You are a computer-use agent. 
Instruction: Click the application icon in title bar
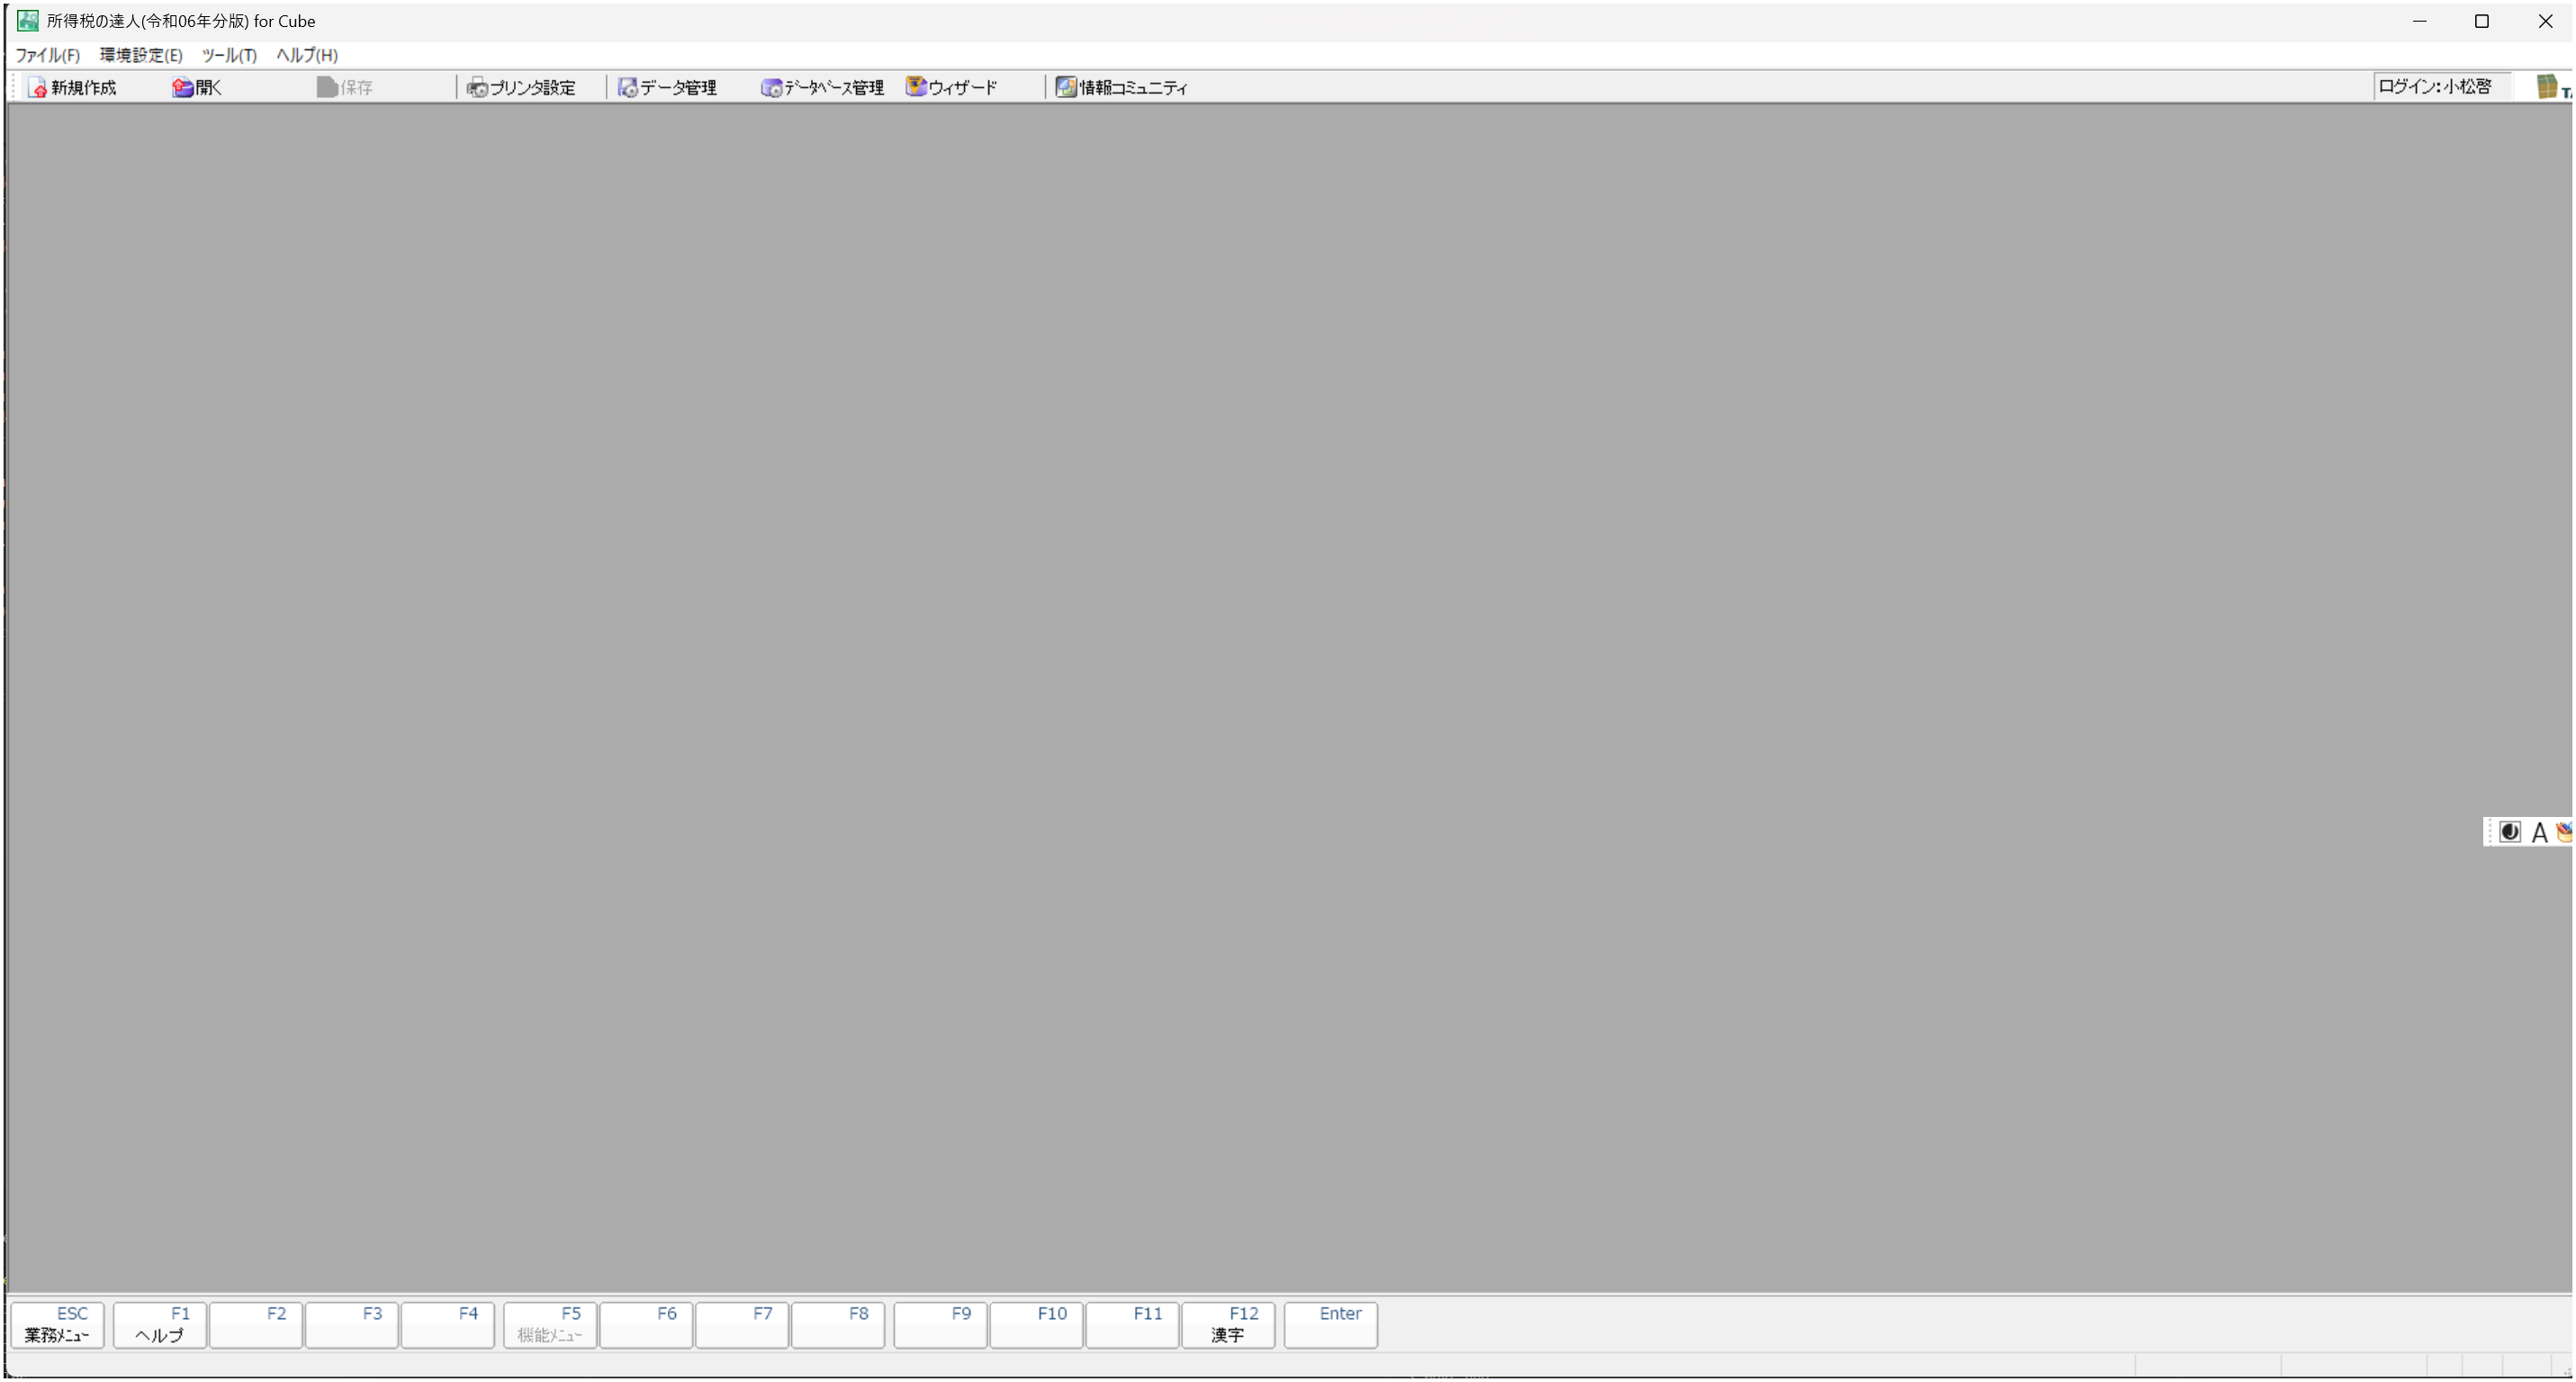click(x=28, y=21)
